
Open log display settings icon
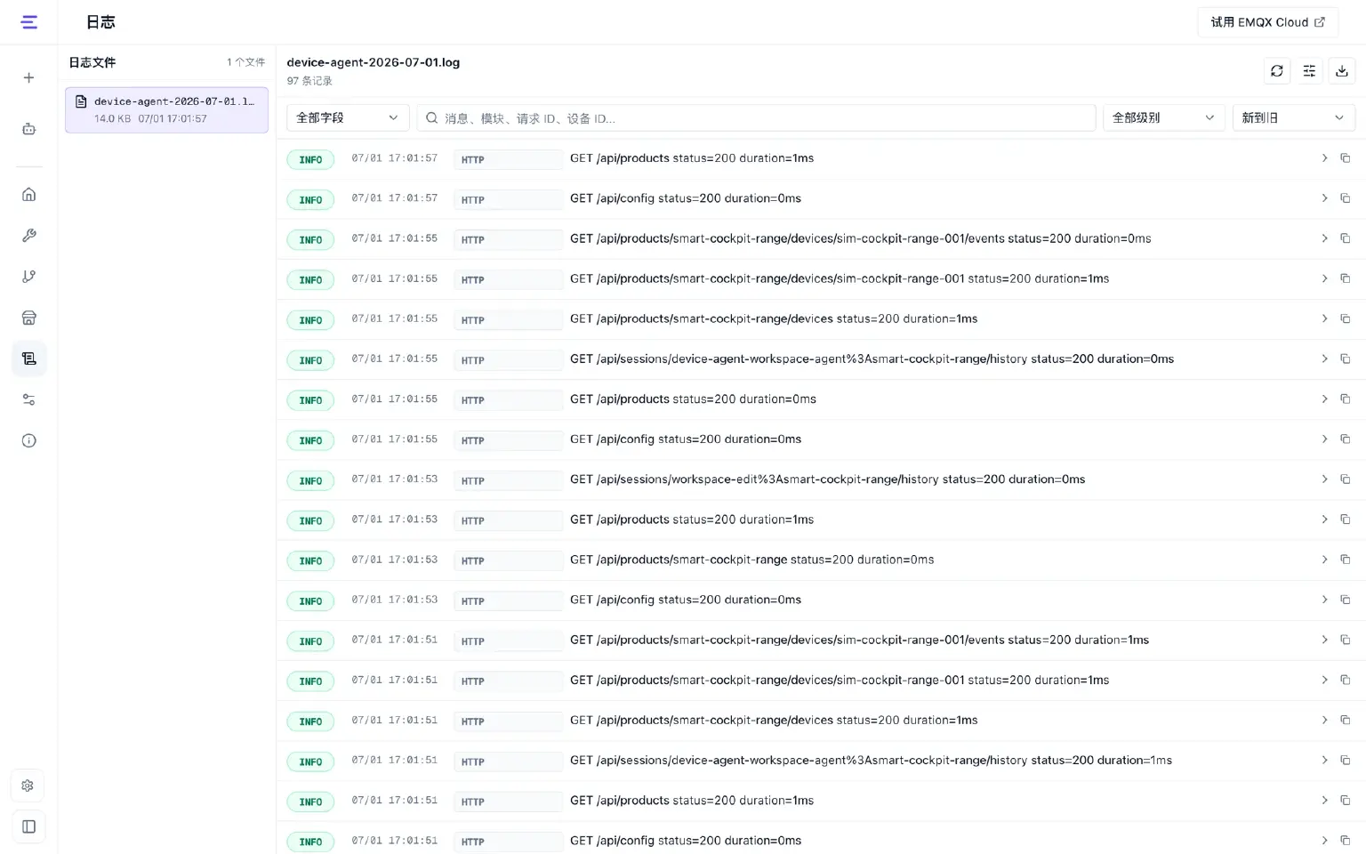click(1309, 71)
